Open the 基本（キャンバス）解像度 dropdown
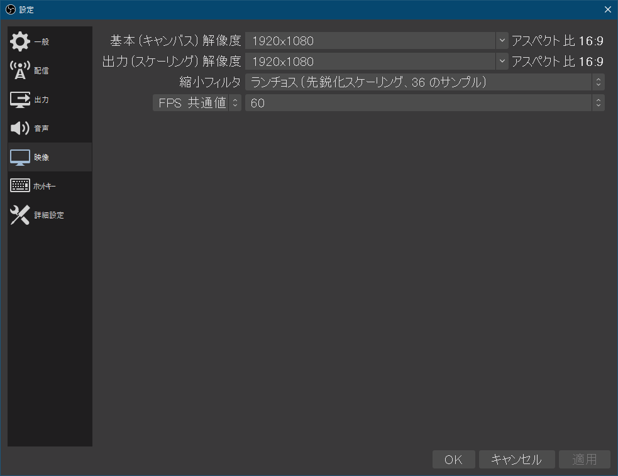 [x=502, y=40]
